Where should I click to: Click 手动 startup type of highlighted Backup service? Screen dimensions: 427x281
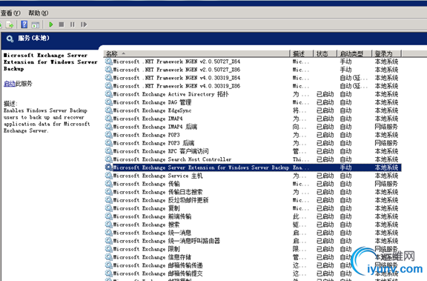click(x=345, y=168)
